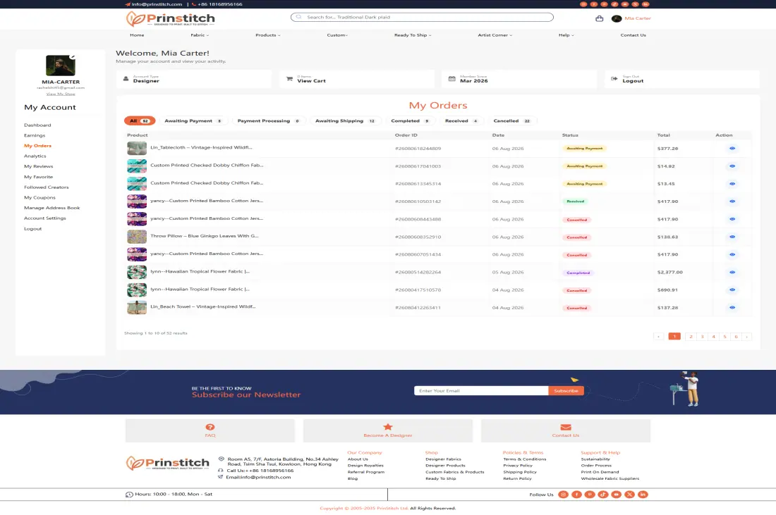
Task: Click Contact Us in top navigation
Action: point(633,35)
